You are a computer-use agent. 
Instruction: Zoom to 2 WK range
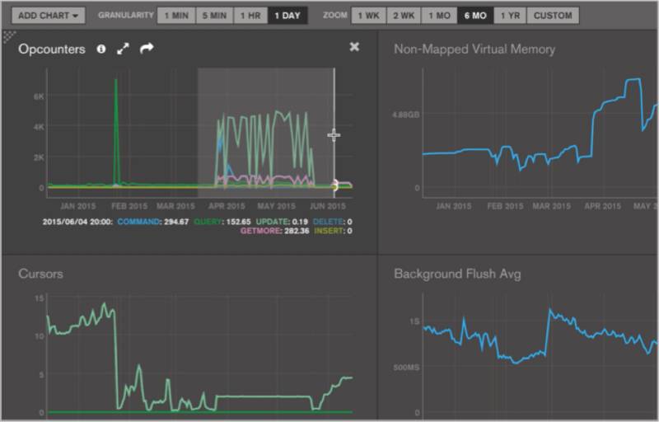pyautogui.click(x=404, y=16)
